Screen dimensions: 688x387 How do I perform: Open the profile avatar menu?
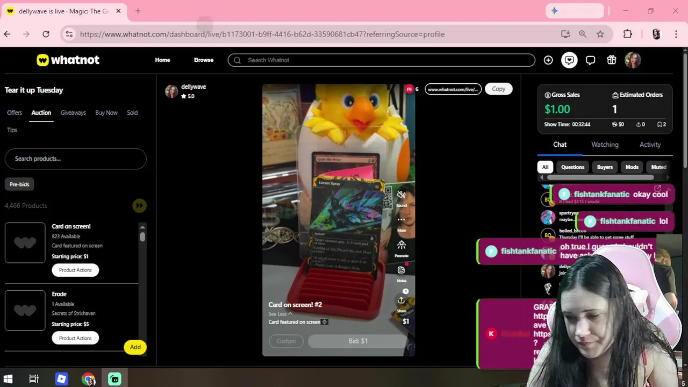point(633,60)
